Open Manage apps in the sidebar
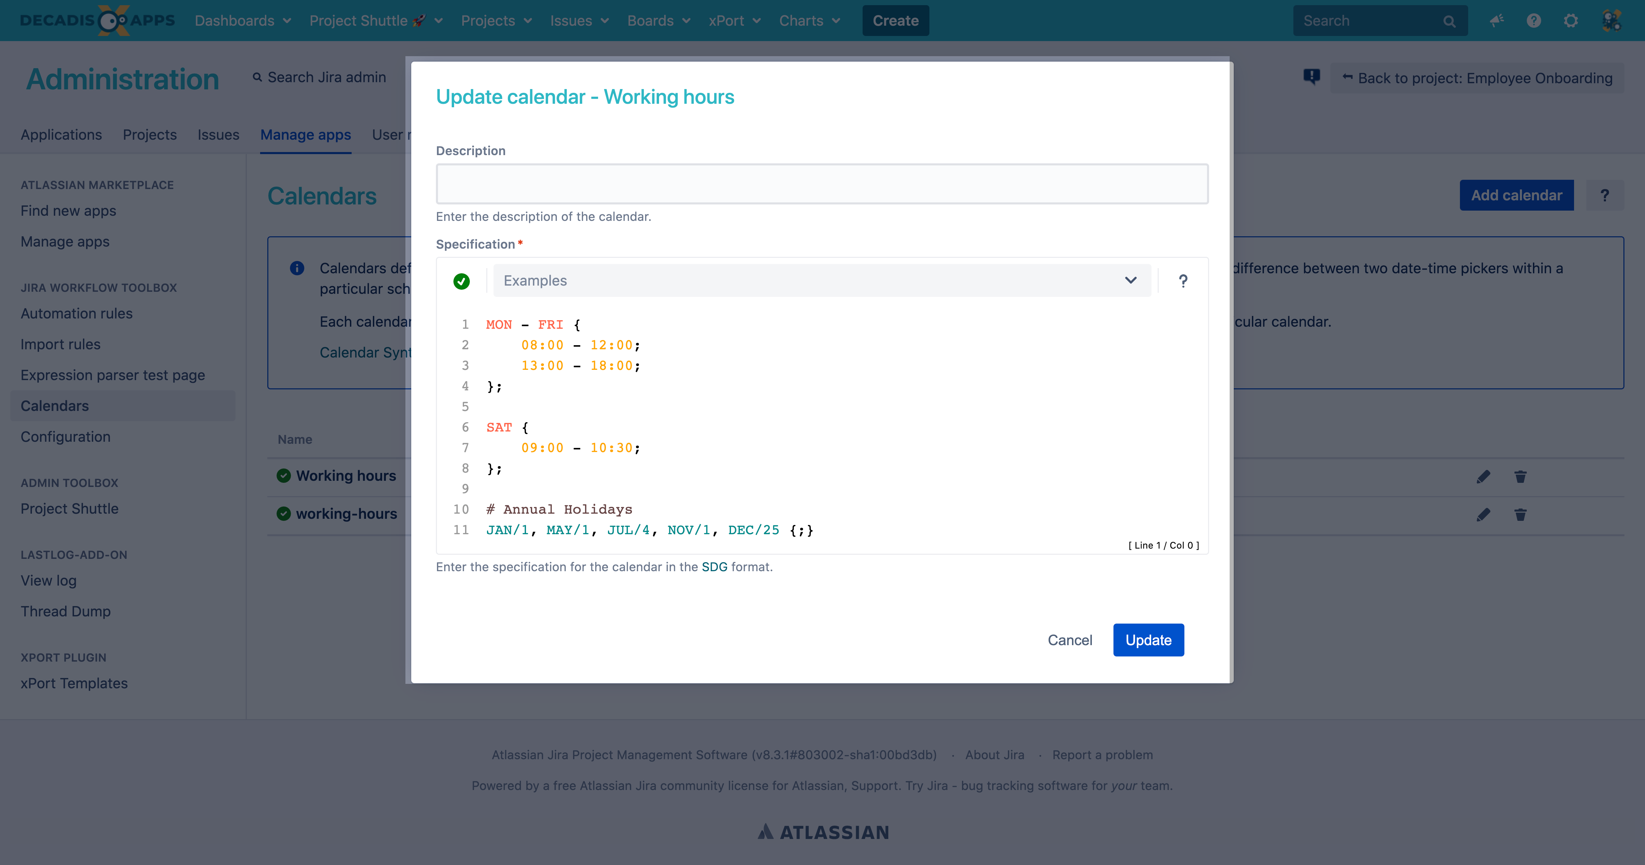Screen dimensions: 1645x865 [65, 242]
